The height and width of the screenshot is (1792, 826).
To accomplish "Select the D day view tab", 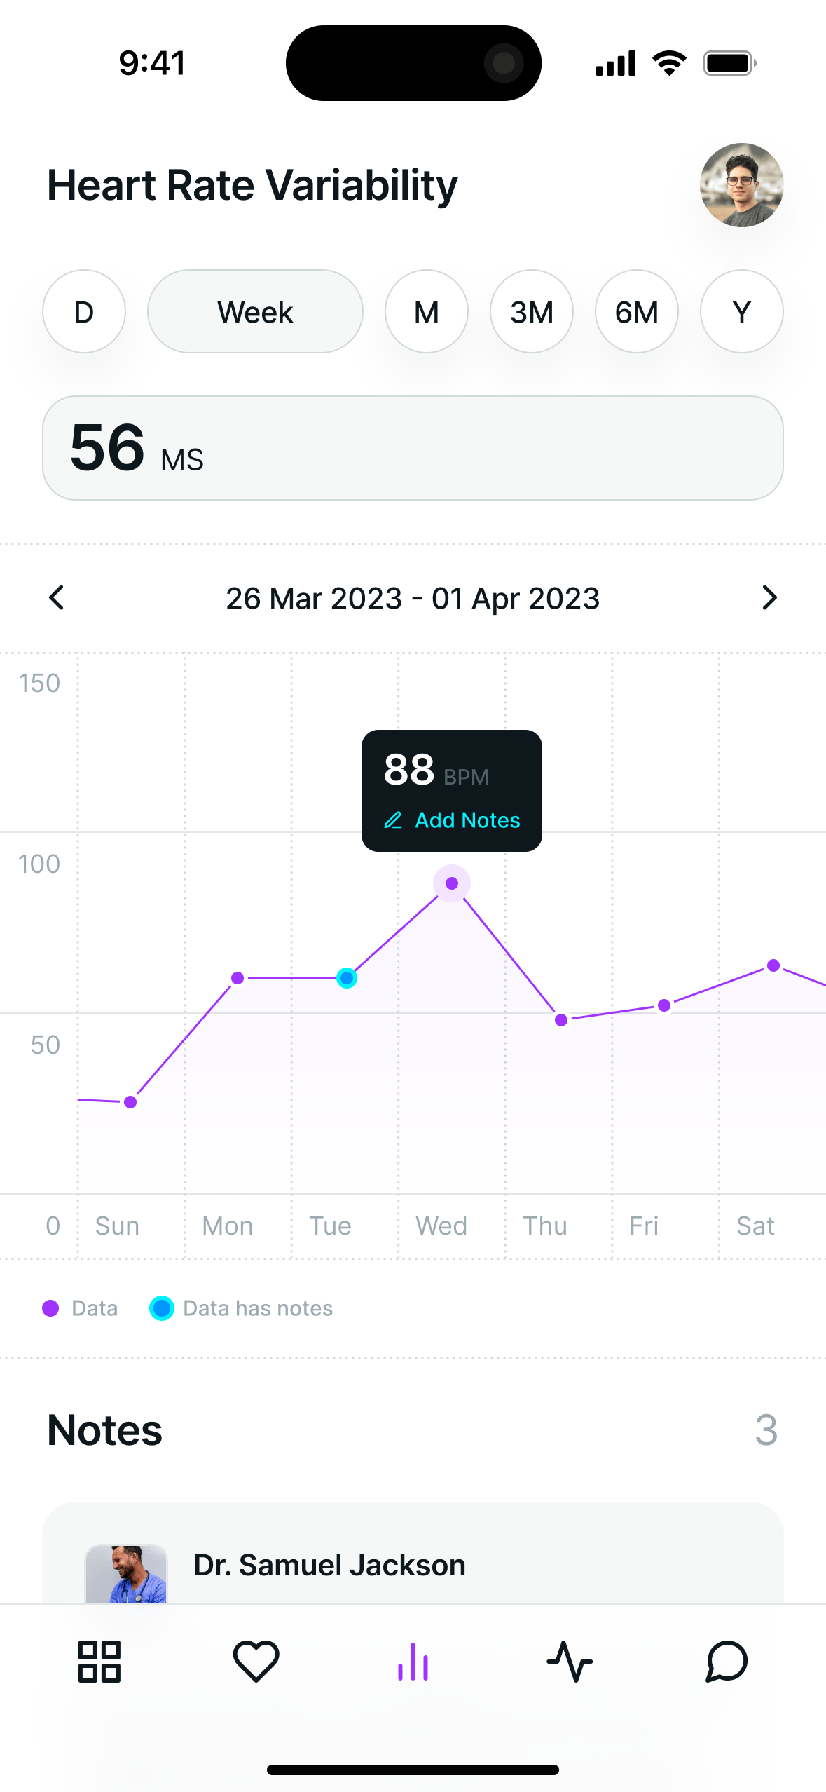I will coord(83,311).
